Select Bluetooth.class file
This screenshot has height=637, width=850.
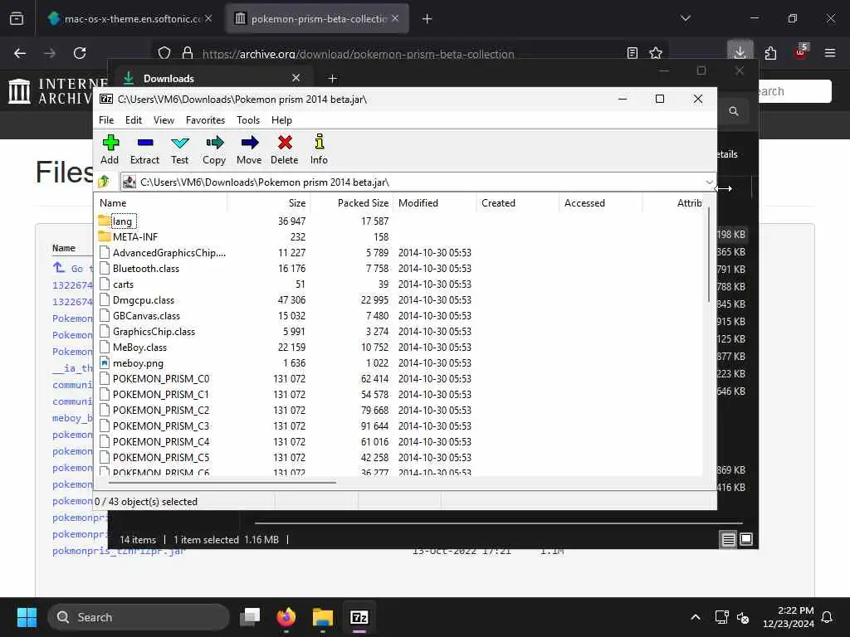coord(145,269)
